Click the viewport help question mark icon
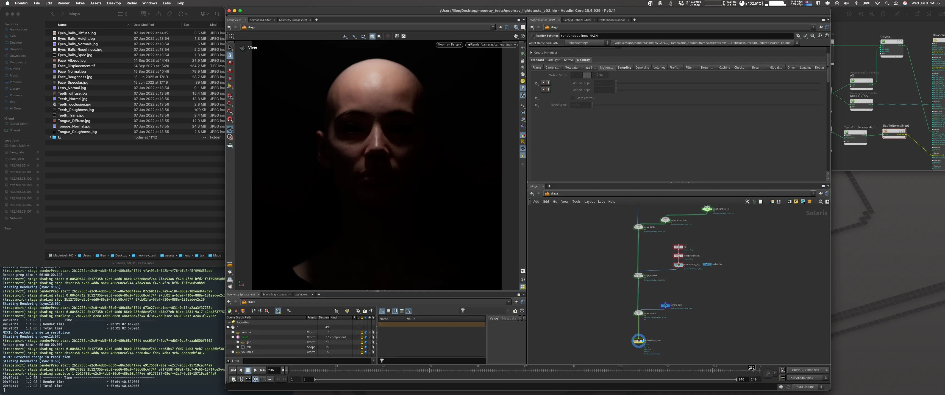Image resolution: width=945 pixels, height=395 pixels. tap(523, 36)
